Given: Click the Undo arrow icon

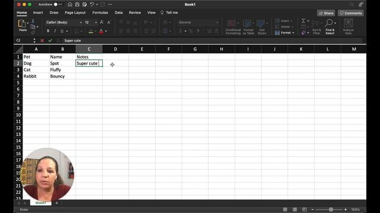Looking at the screenshot, I should 91,4.
